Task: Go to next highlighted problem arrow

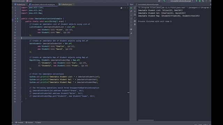Action: tap(128, 8)
